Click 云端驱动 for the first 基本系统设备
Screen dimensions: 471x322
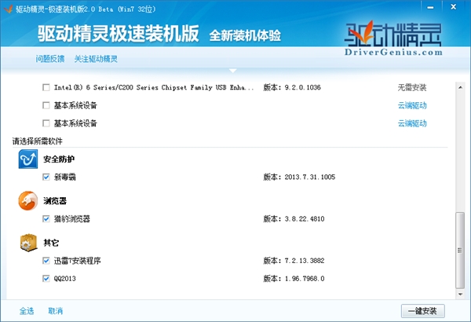(x=412, y=105)
